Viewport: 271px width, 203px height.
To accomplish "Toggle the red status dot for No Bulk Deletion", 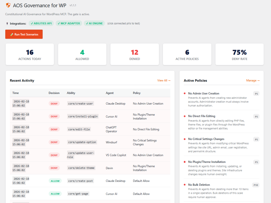I will point(185,185).
